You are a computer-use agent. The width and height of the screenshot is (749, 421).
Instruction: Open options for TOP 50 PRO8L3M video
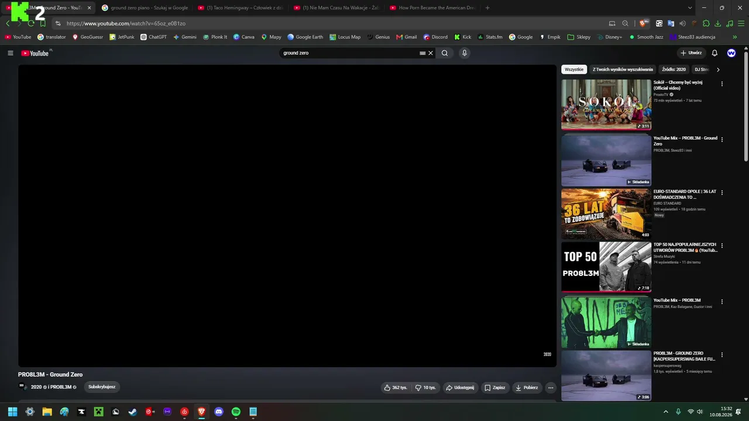point(722,246)
